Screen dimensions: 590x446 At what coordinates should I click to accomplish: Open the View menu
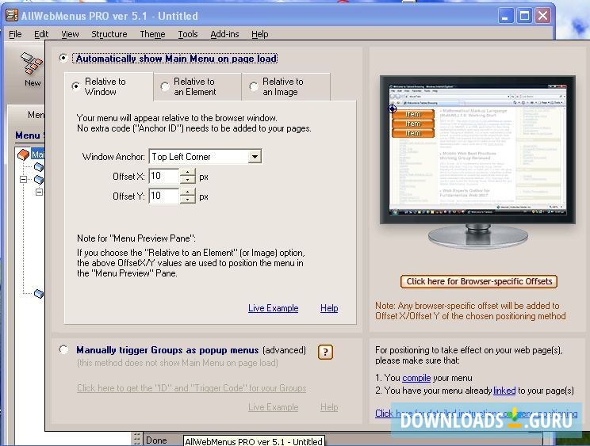(70, 34)
